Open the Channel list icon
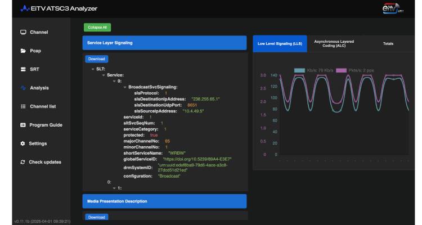 (x=23, y=106)
